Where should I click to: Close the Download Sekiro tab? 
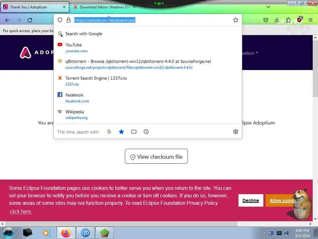[134, 7]
